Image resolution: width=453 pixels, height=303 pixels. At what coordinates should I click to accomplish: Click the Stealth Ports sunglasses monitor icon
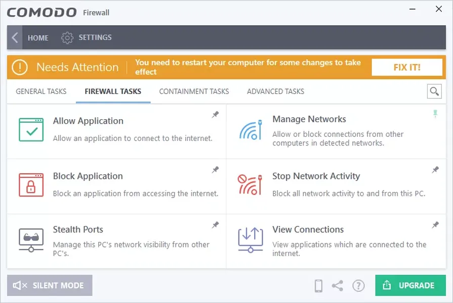coord(31,240)
